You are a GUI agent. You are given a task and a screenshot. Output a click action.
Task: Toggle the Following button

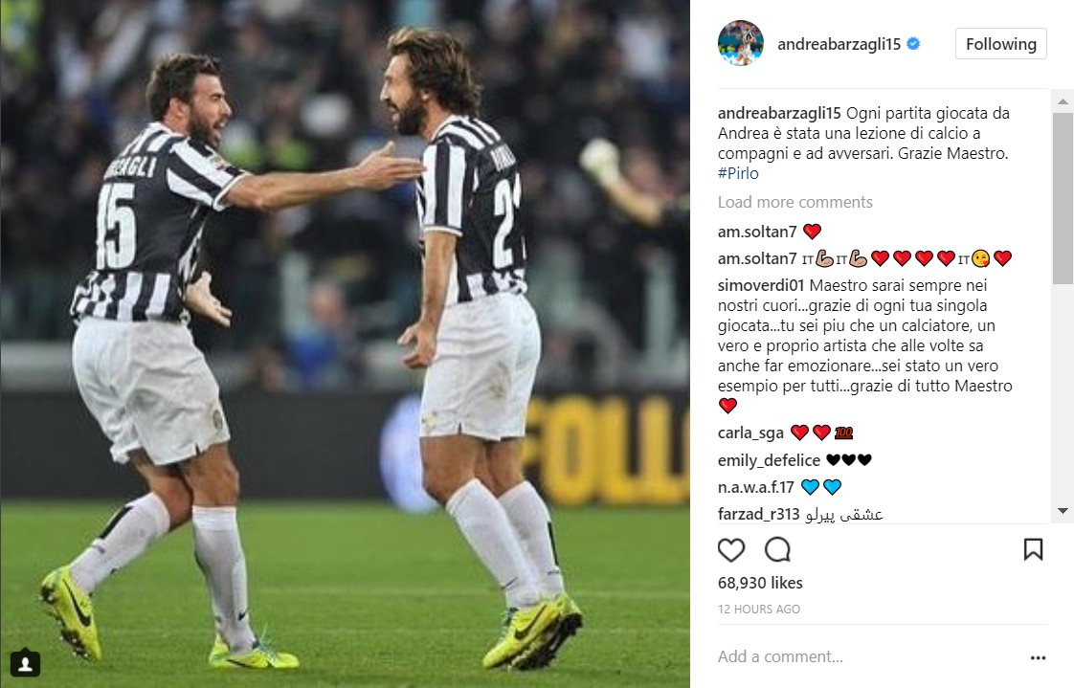(x=1000, y=44)
